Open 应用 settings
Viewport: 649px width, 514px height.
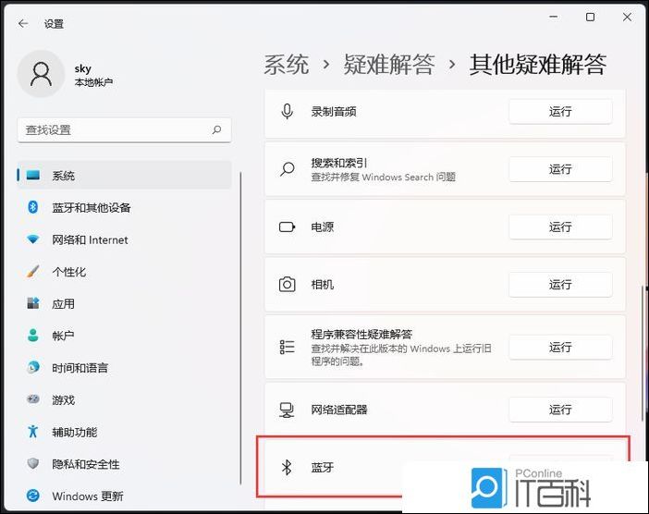click(124, 304)
